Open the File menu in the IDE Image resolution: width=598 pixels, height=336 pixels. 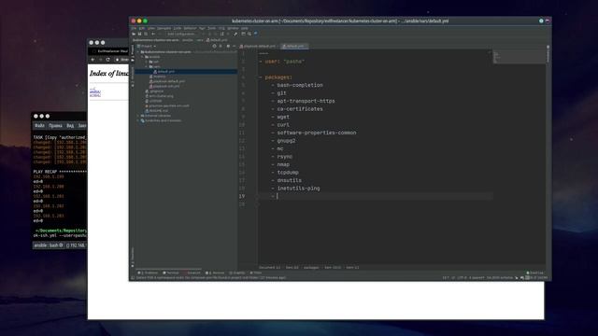click(x=134, y=28)
